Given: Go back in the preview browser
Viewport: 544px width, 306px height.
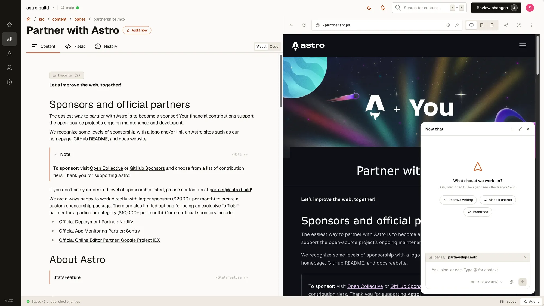Looking at the screenshot, I should click(291, 25).
